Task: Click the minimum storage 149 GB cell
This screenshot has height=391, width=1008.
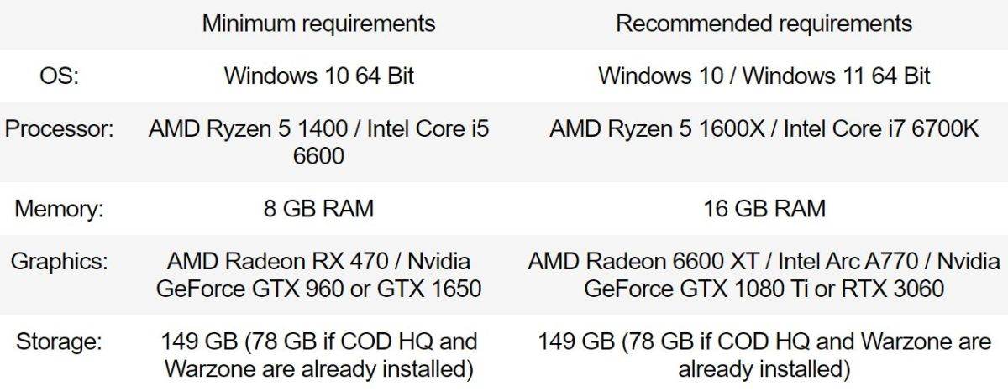Action: point(318,354)
